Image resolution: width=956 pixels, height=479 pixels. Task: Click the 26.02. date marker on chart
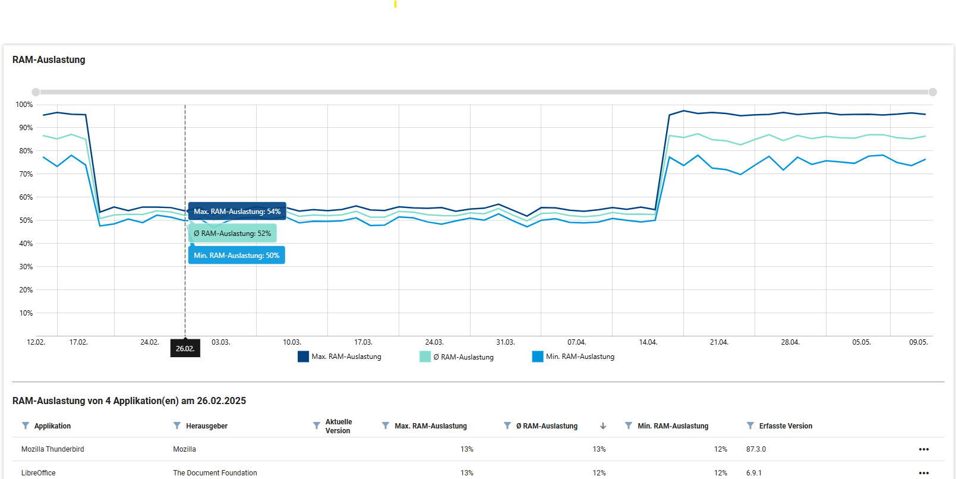pos(185,348)
